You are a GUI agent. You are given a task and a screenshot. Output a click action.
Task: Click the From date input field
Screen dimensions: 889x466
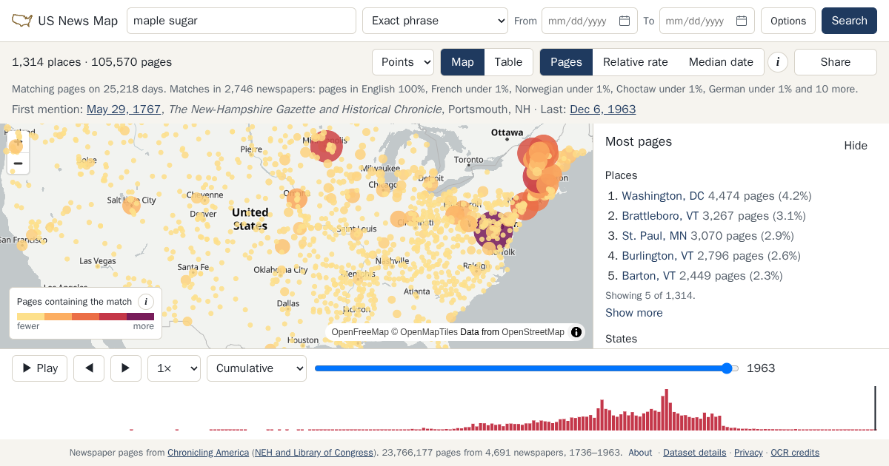pos(590,21)
